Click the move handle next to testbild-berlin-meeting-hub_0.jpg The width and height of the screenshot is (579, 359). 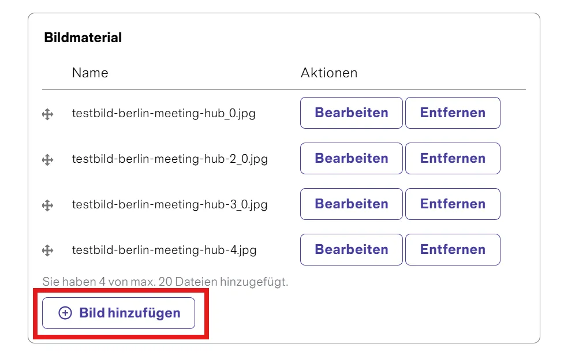[48, 113]
